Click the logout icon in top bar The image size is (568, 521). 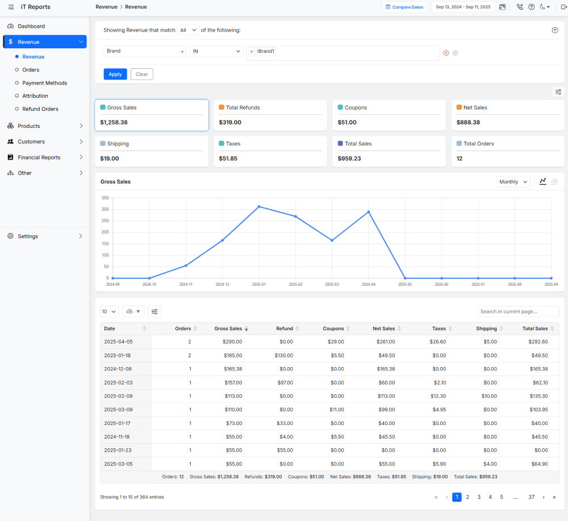coord(564,6)
